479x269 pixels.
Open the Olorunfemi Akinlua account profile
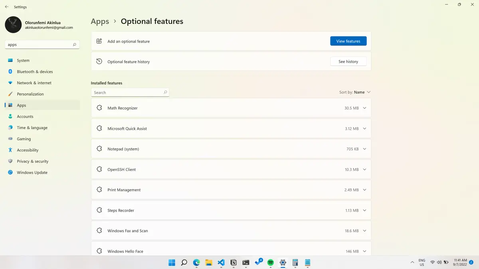click(x=39, y=25)
